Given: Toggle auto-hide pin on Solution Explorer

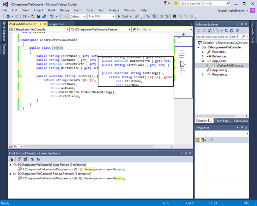Looking at the screenshot, I should pyautogui.click(x=242, y=24).
